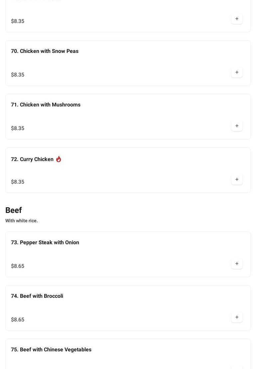Screen dimensions: 256x369
Task: Select the 72. Curry Chicken title
Action: click(32, 159)
